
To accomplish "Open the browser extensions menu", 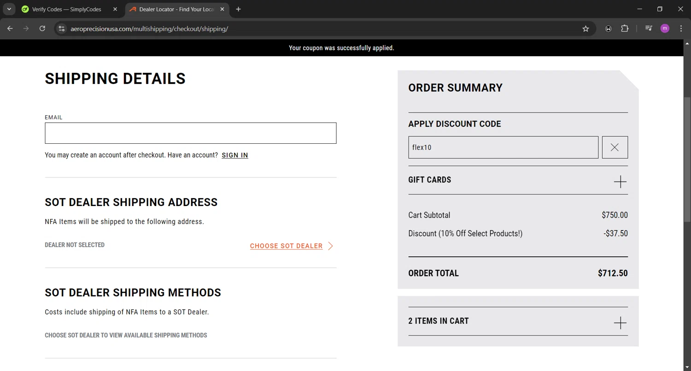I will [625, 29].
